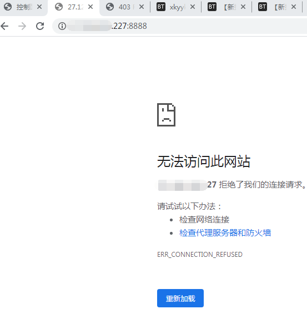Screen dimensions: 307x309
Task: Close the 27.12 tab
Action: [x=90, y=7]
